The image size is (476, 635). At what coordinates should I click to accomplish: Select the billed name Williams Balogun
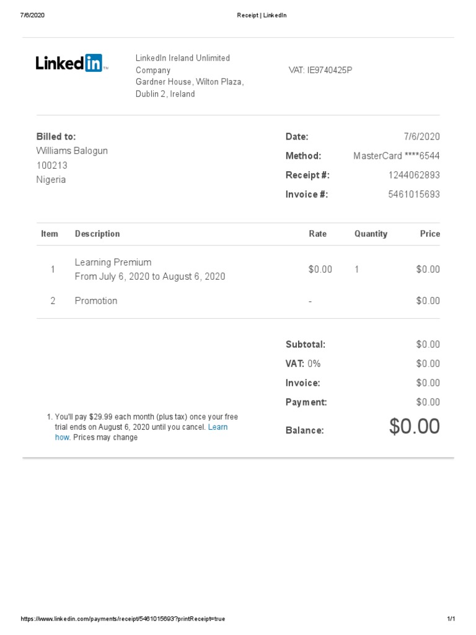click(x=72, y=151)
